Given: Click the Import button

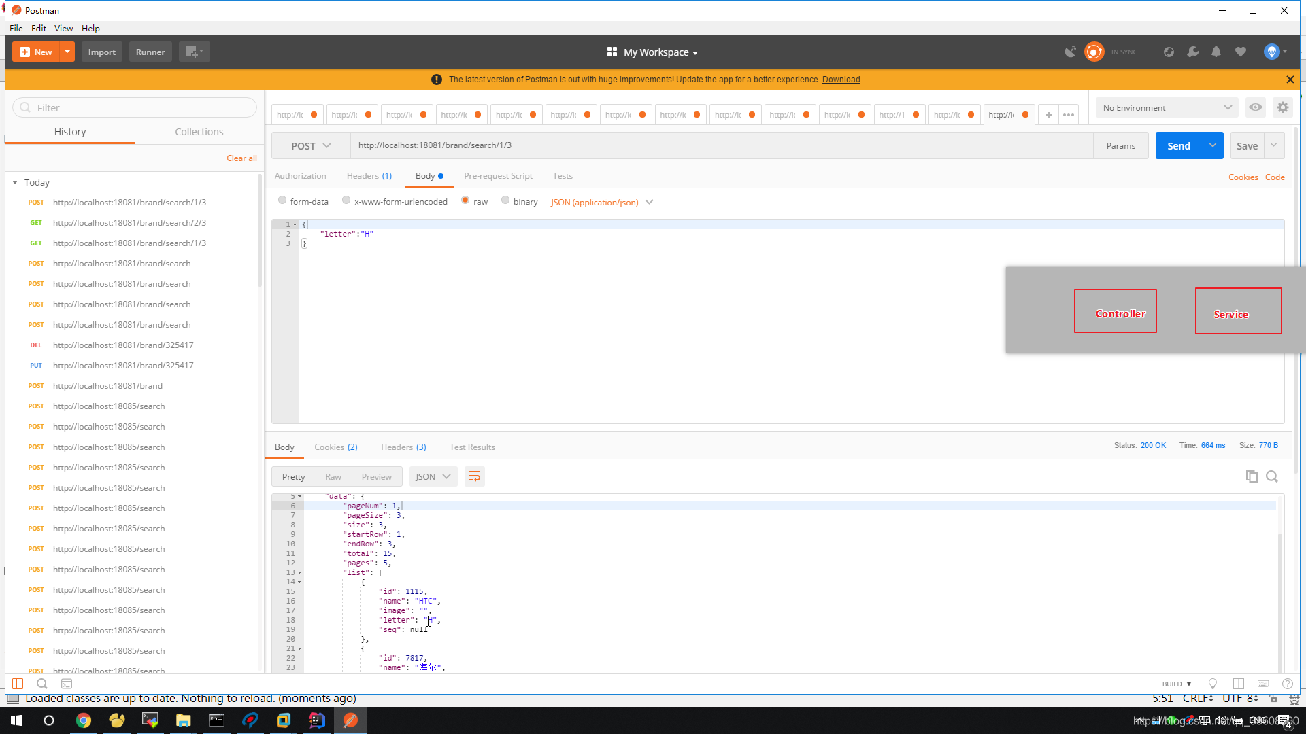Looking at the screenshot, I should click(x=102, y=52).
